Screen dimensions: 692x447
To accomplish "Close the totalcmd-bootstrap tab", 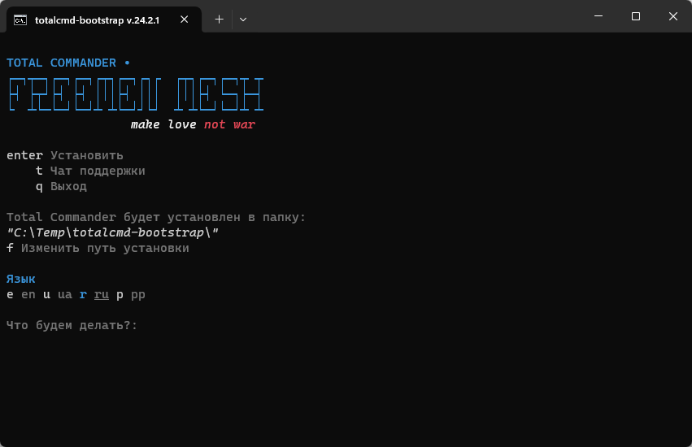I will 187,20.
